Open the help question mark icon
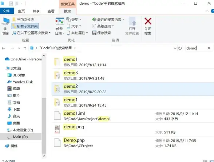214x162 pixels. [x=213, y=11]
